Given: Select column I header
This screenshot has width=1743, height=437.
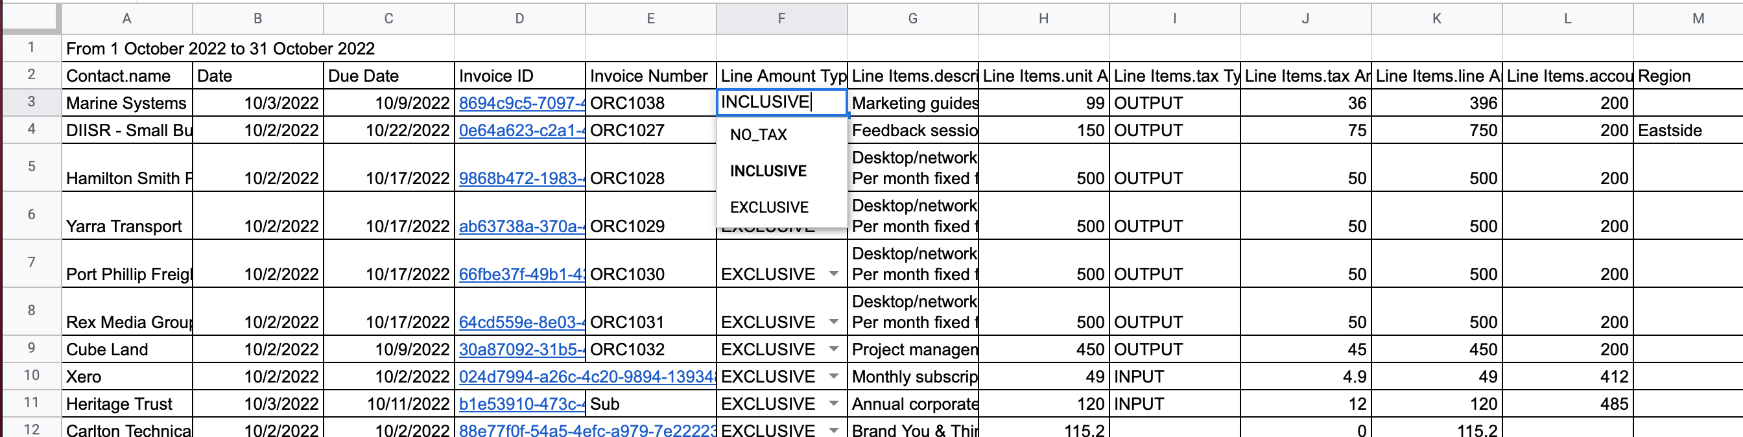Looking at the screenshot, I should point(1174,18).
